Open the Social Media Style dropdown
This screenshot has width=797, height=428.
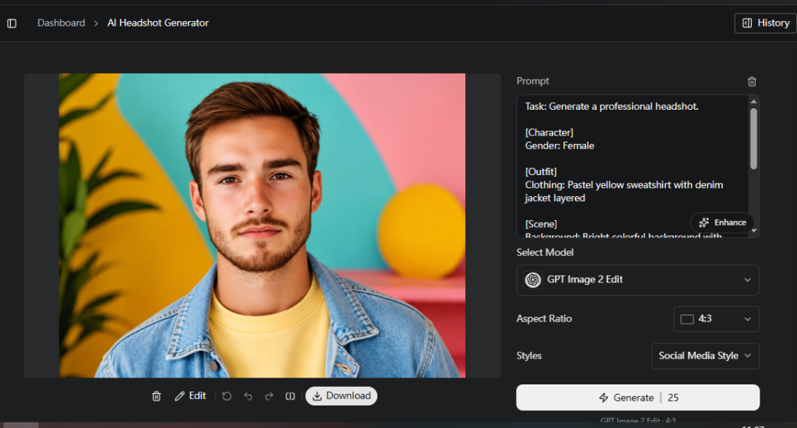point(705,356)
